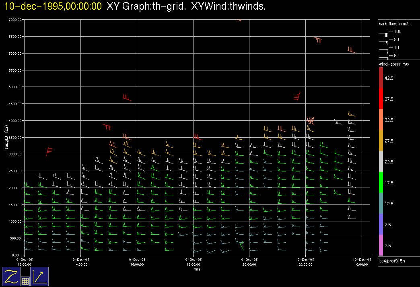
Task: Select the green 17.5 wind-speed color band
Action: click(381, 182)
